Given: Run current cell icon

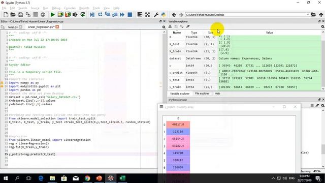Looking at the screenshot, I should [x=60, y=15].
